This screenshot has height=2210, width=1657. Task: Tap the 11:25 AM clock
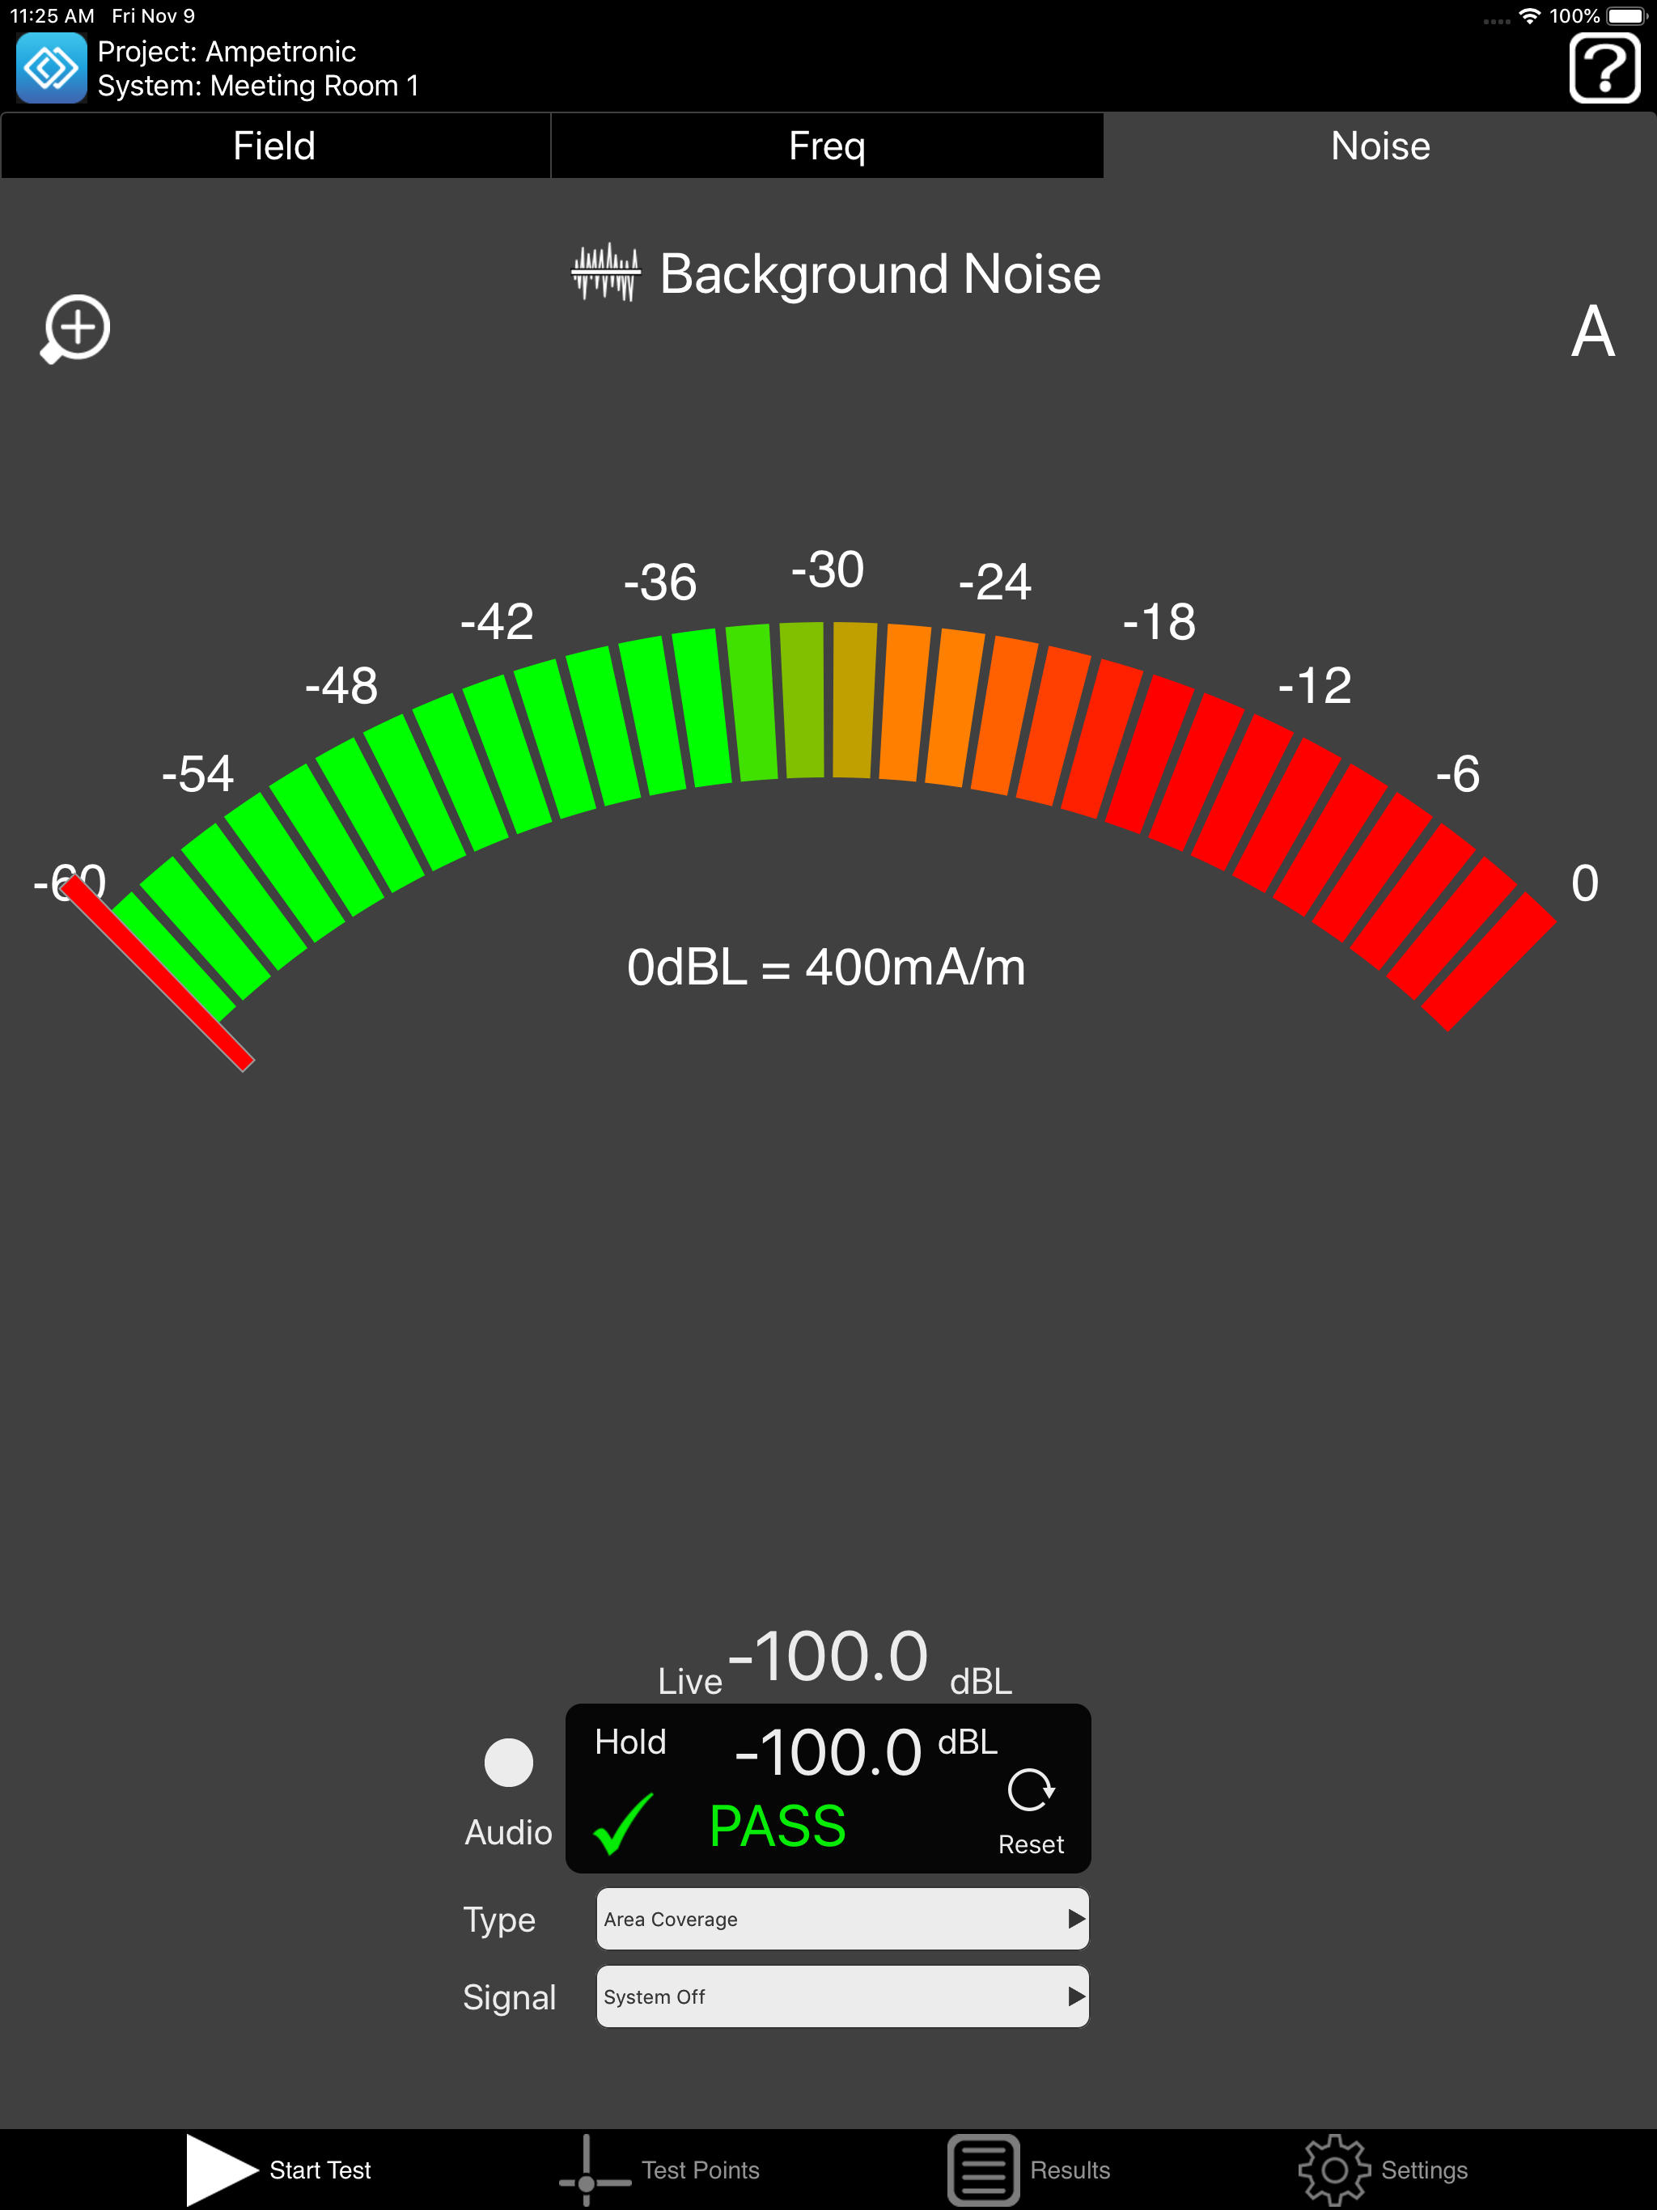[52, 16]
